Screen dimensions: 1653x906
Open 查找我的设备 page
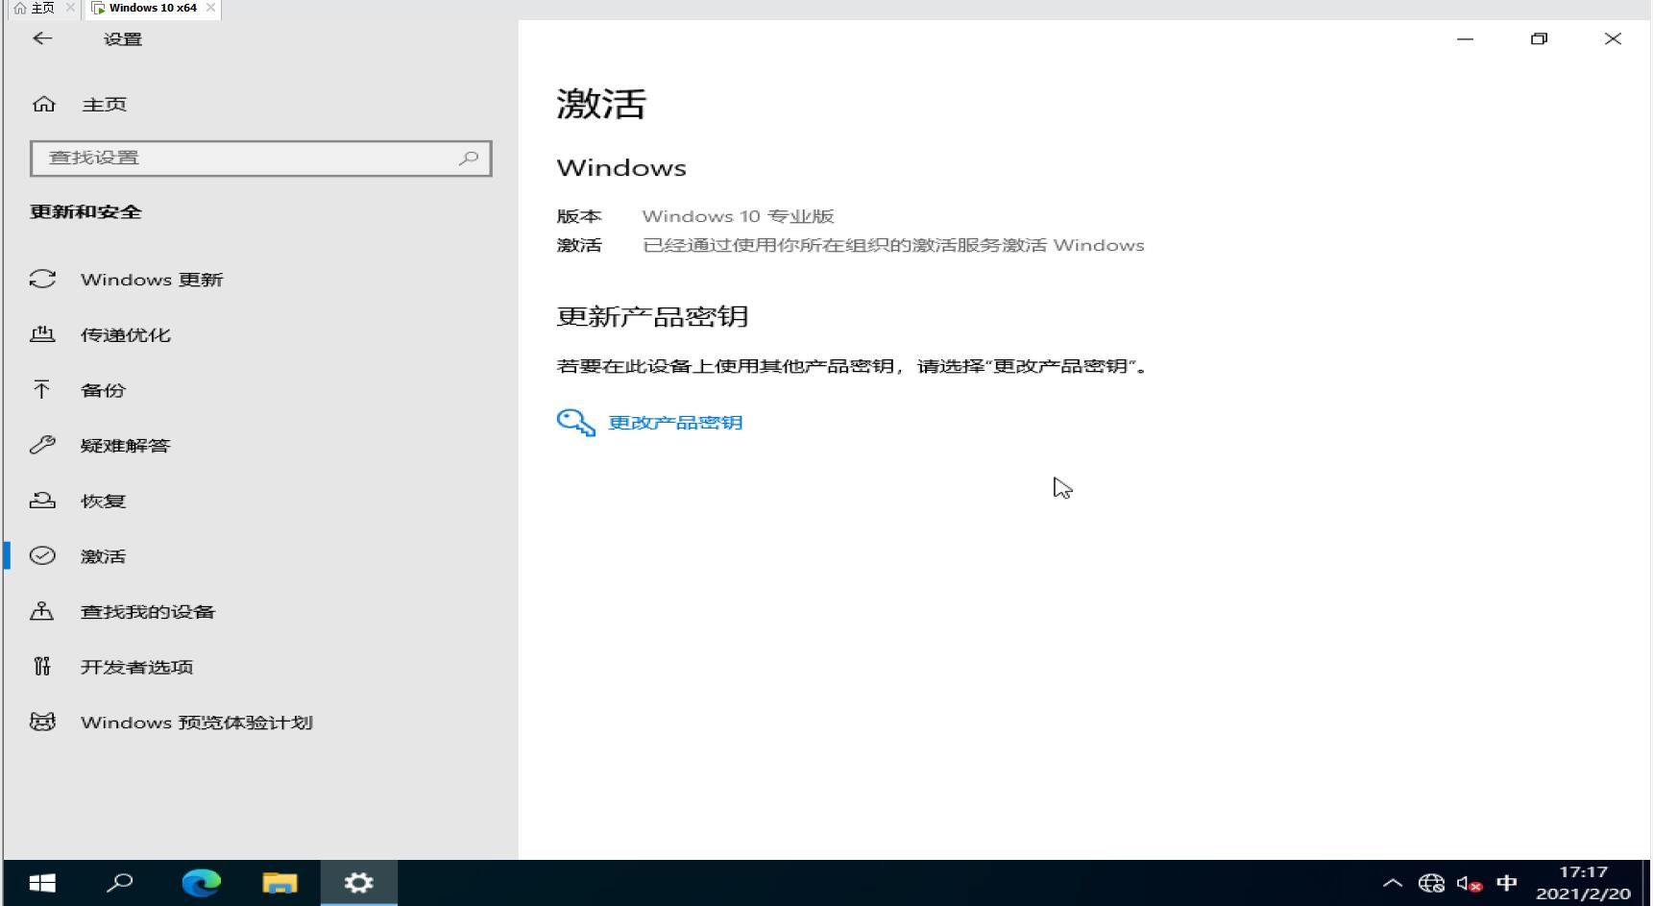[x=148, y=612]
